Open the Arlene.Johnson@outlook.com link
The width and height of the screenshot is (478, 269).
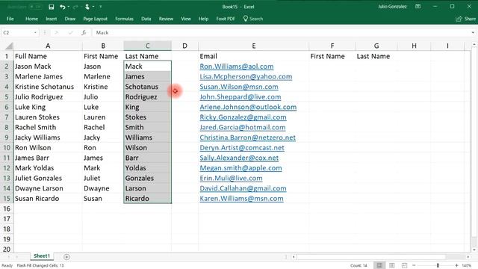coord(248,107)
